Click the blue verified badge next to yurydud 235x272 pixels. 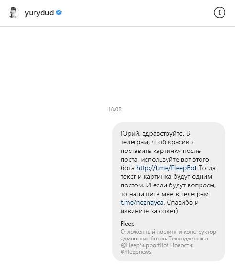coord(59,12)
